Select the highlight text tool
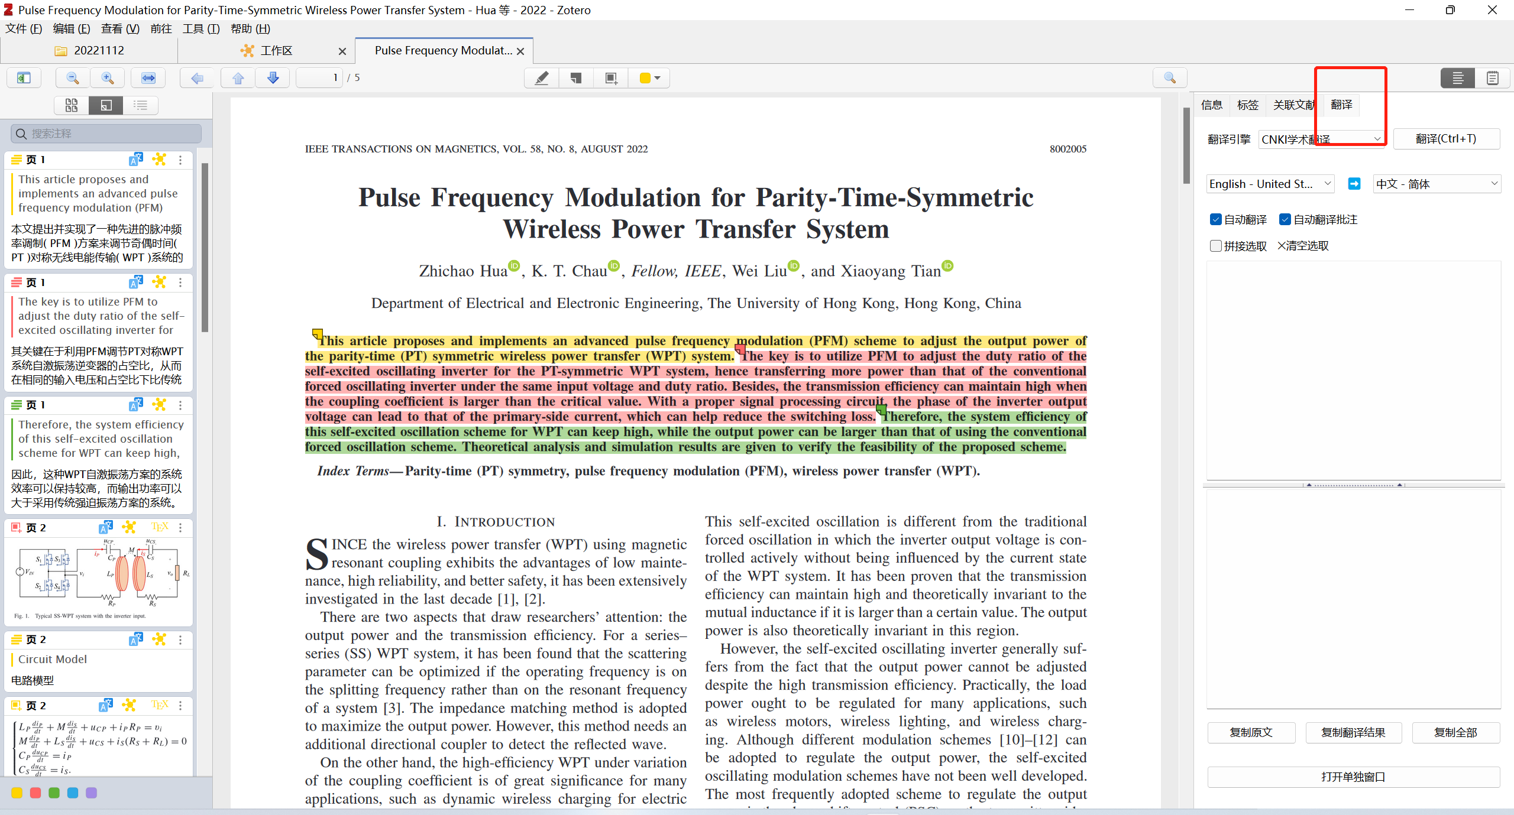This screenshot has height=815, width=1514. [541, 78]
